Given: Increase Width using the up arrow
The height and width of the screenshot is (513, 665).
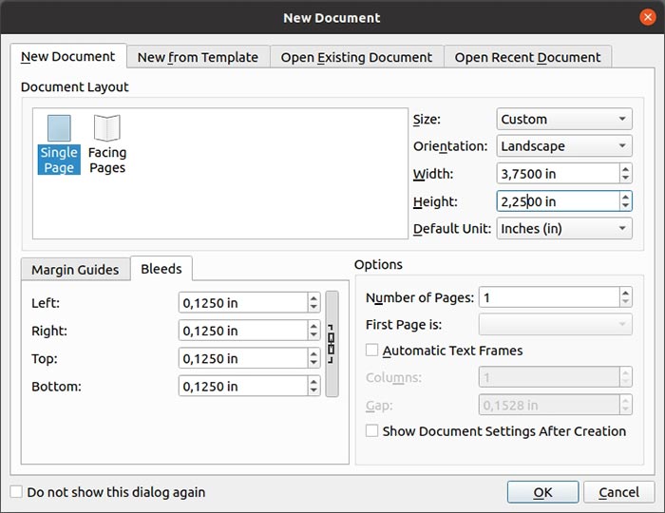Looking at the screenshot, I should [625, 169].
